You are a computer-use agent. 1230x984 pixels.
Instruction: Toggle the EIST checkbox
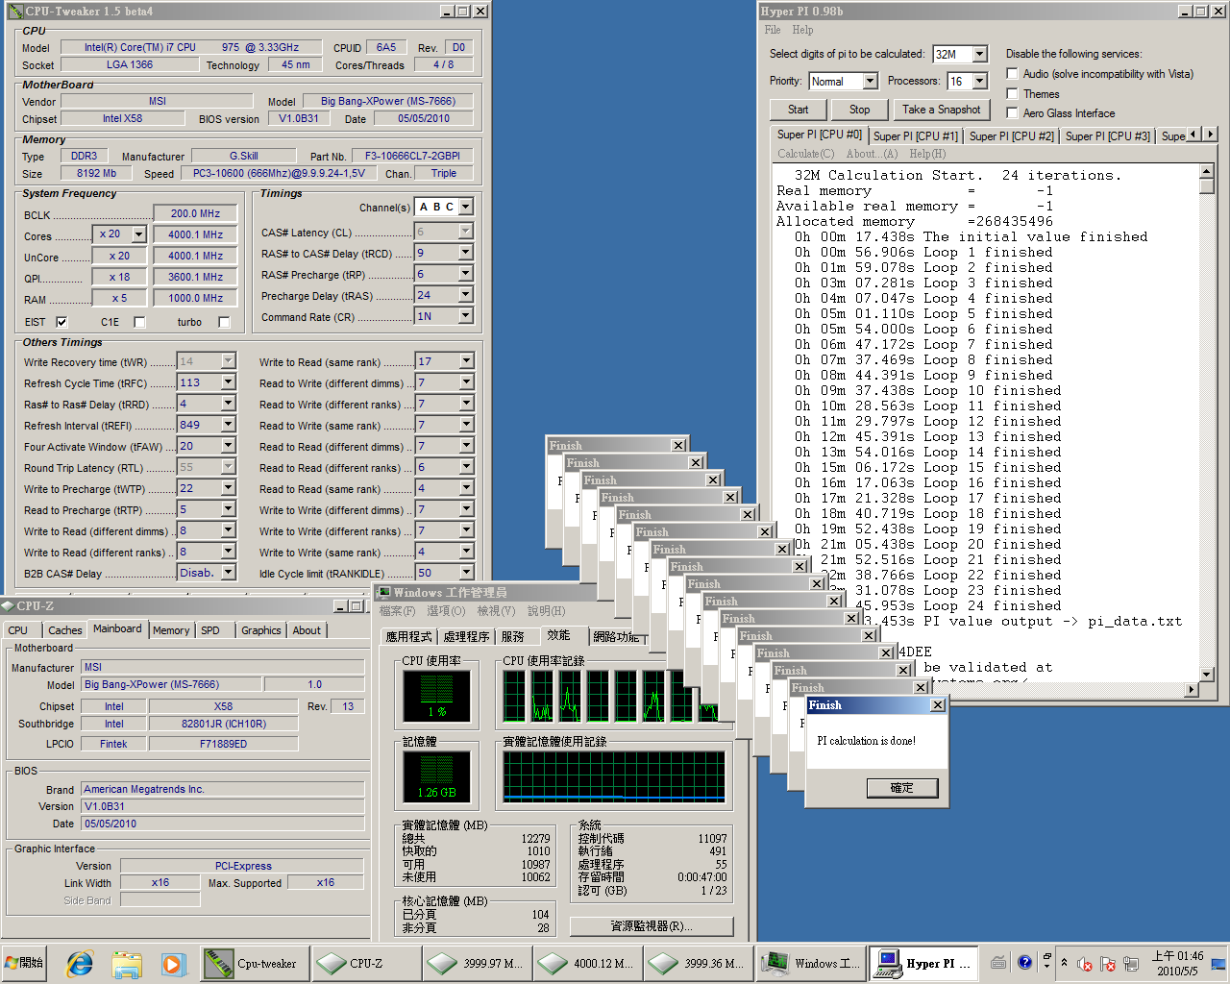[61, 322]
